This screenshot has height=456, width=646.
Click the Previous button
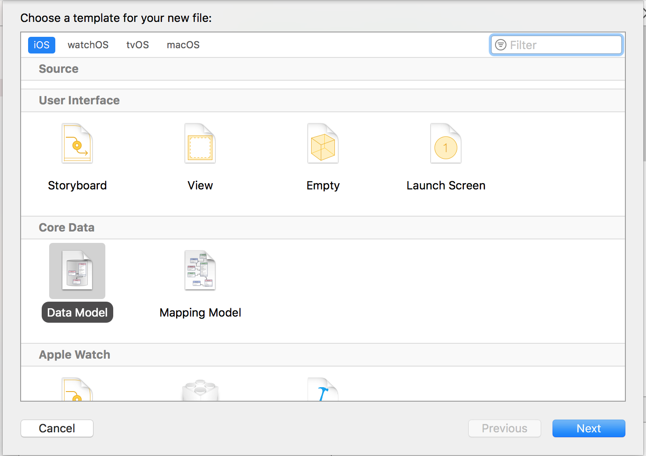[504, 428]
